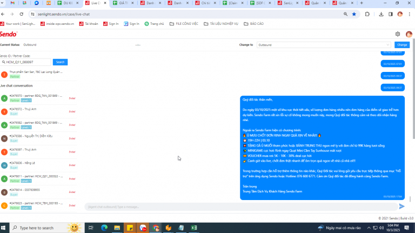Open Excel from taskbar
415x233 pixels.
194,228
